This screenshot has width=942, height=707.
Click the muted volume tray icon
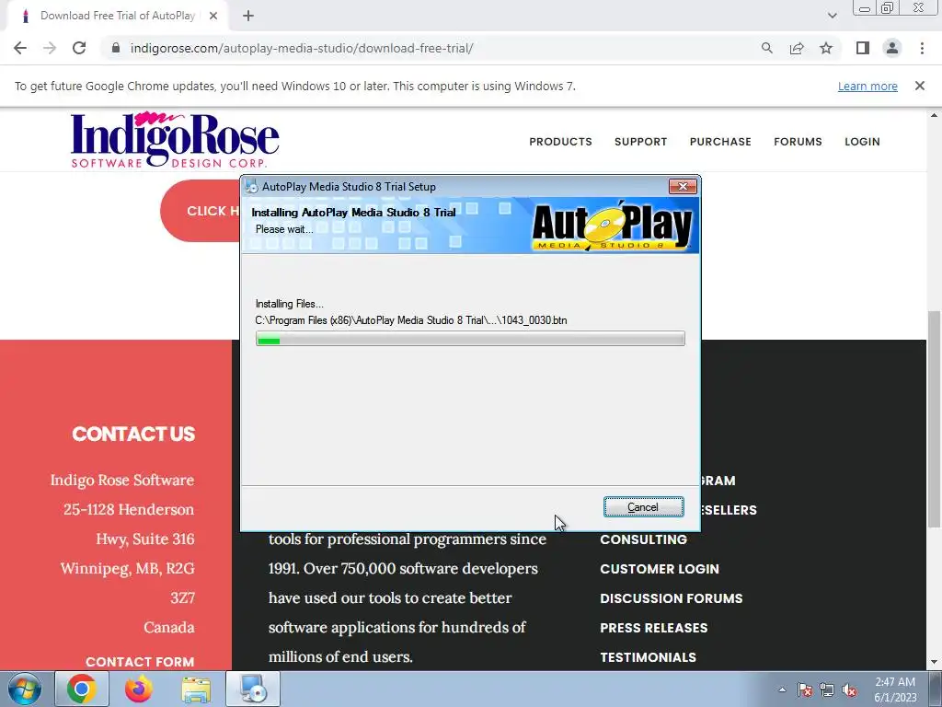click(849, 690)
